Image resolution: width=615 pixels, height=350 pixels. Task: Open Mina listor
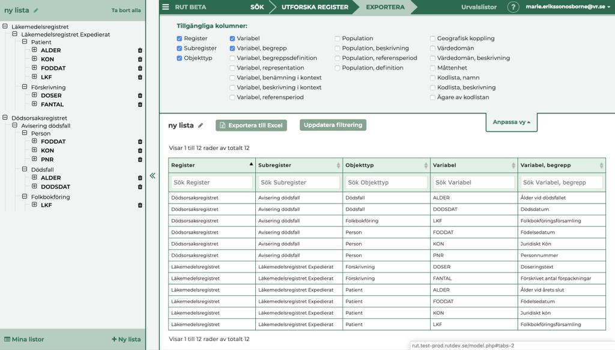24,339
